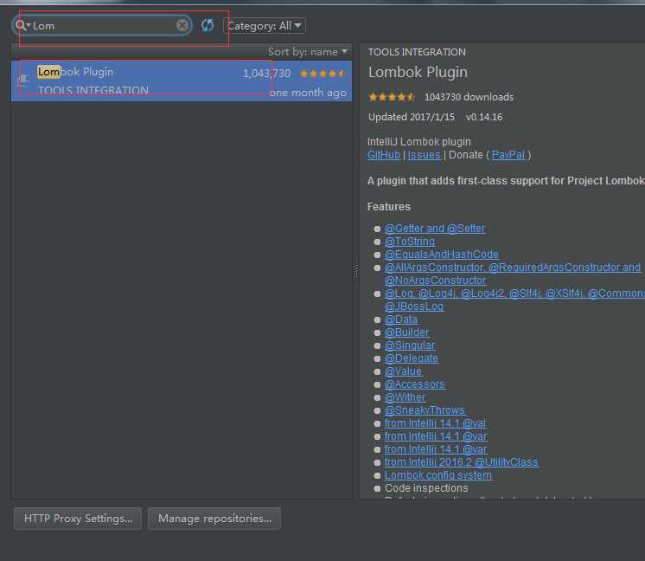Click the search magnifier icon
Image resolution: width=645 pixels, height=561 pixels.
[x=20, y=25]
